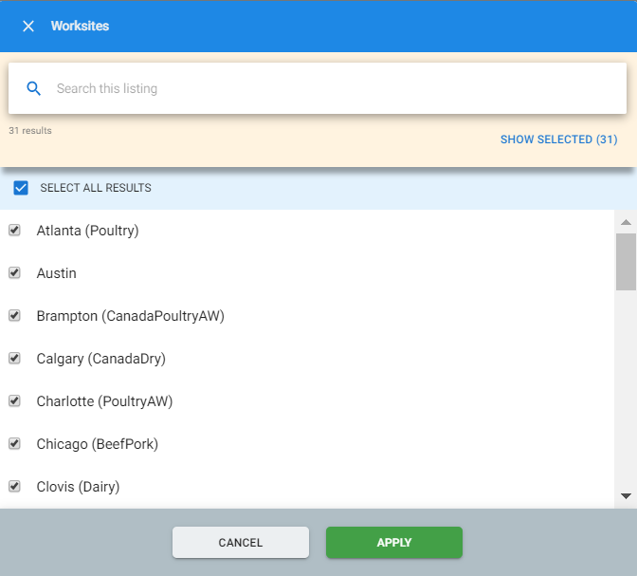Uncheck the Brampton (CanadaPoultryAW) checkbox
Viewport: 637px width, 576px height.
click(x=14, y=316)
